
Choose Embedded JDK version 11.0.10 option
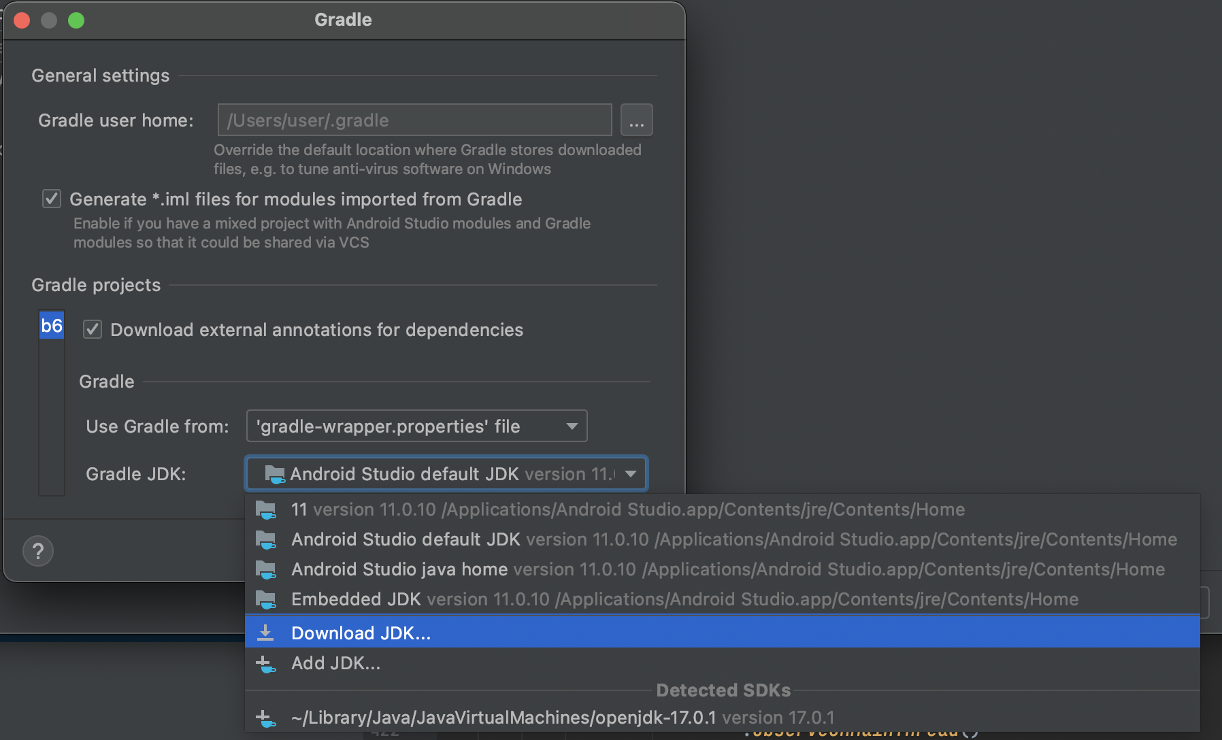pos(723,599)
